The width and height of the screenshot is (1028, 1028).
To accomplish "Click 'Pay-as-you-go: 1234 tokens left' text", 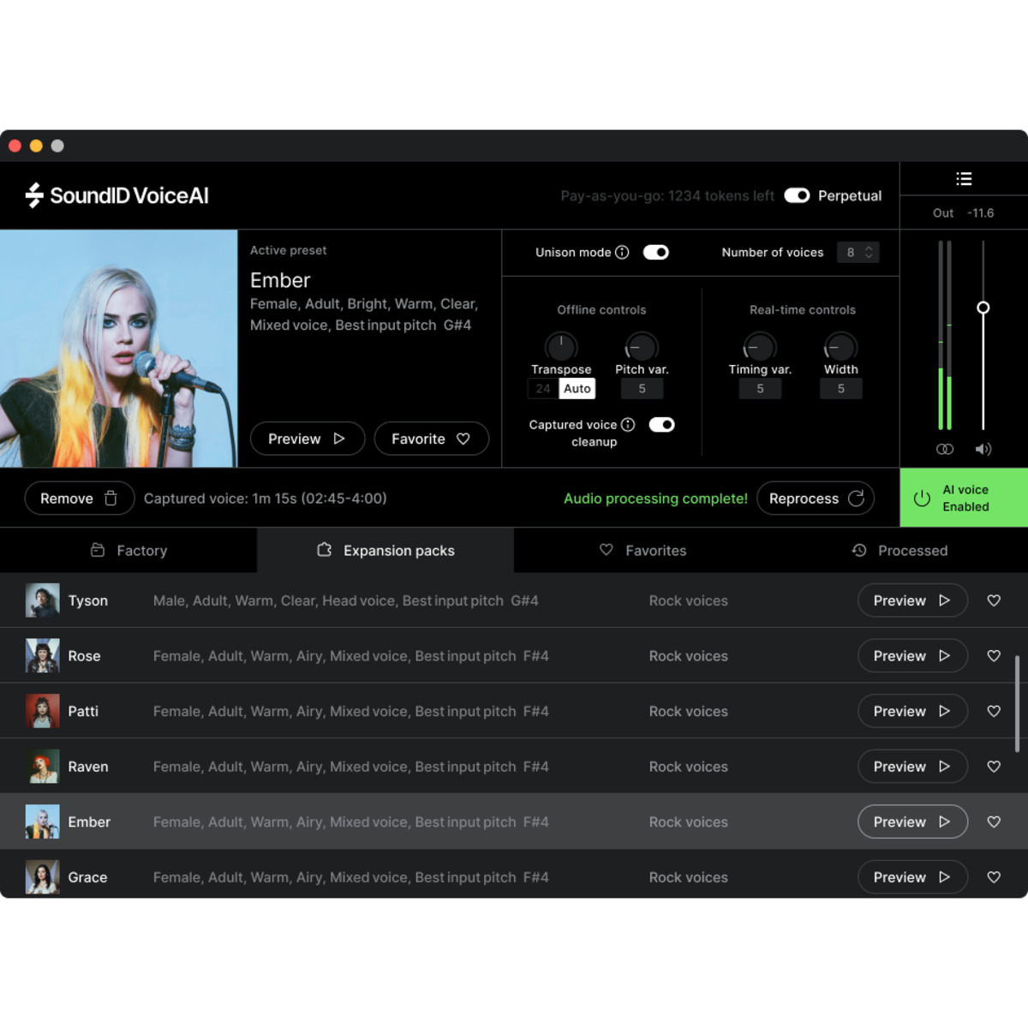I will tap(667, 196).
